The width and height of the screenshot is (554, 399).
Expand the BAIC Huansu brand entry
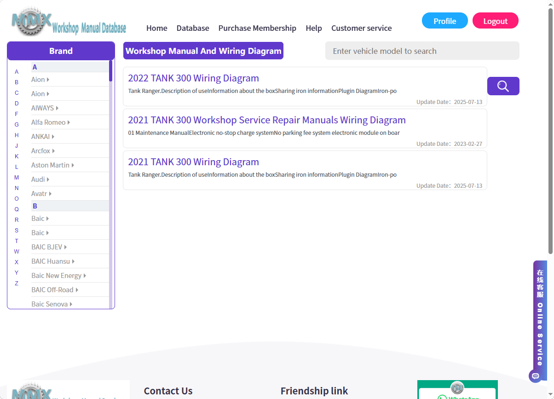pos(53,261)
